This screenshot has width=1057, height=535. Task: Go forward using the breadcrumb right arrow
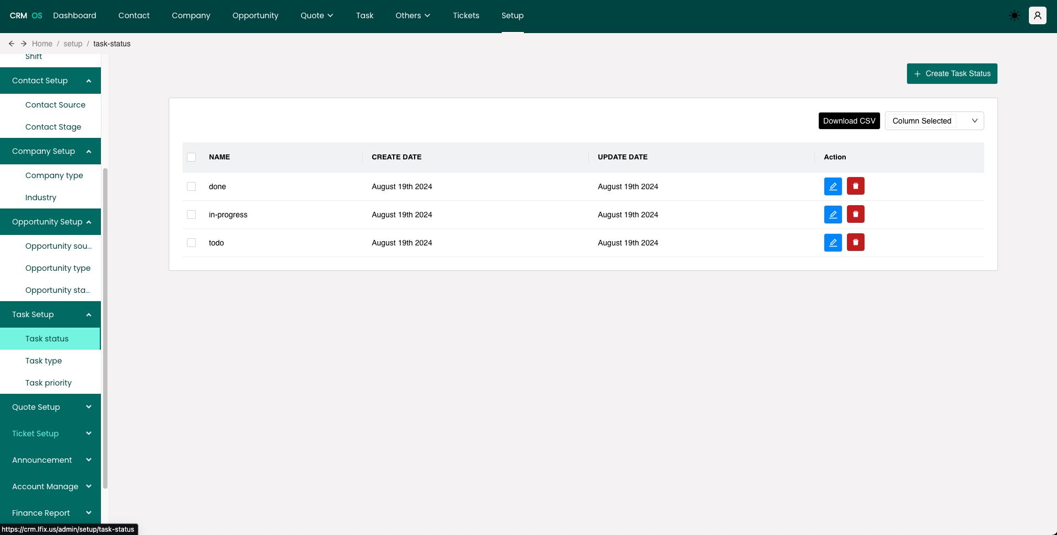click(24, 44)
